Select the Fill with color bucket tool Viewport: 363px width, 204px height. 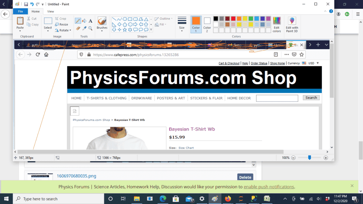point(84,21)
